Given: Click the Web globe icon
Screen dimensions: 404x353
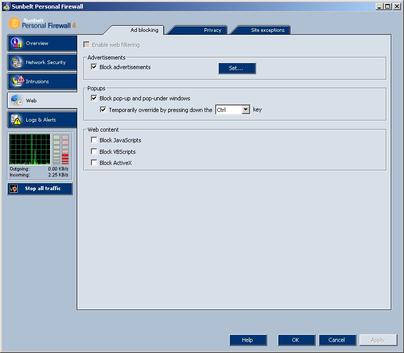Looking at the screenshot, I should pos(16,100).
